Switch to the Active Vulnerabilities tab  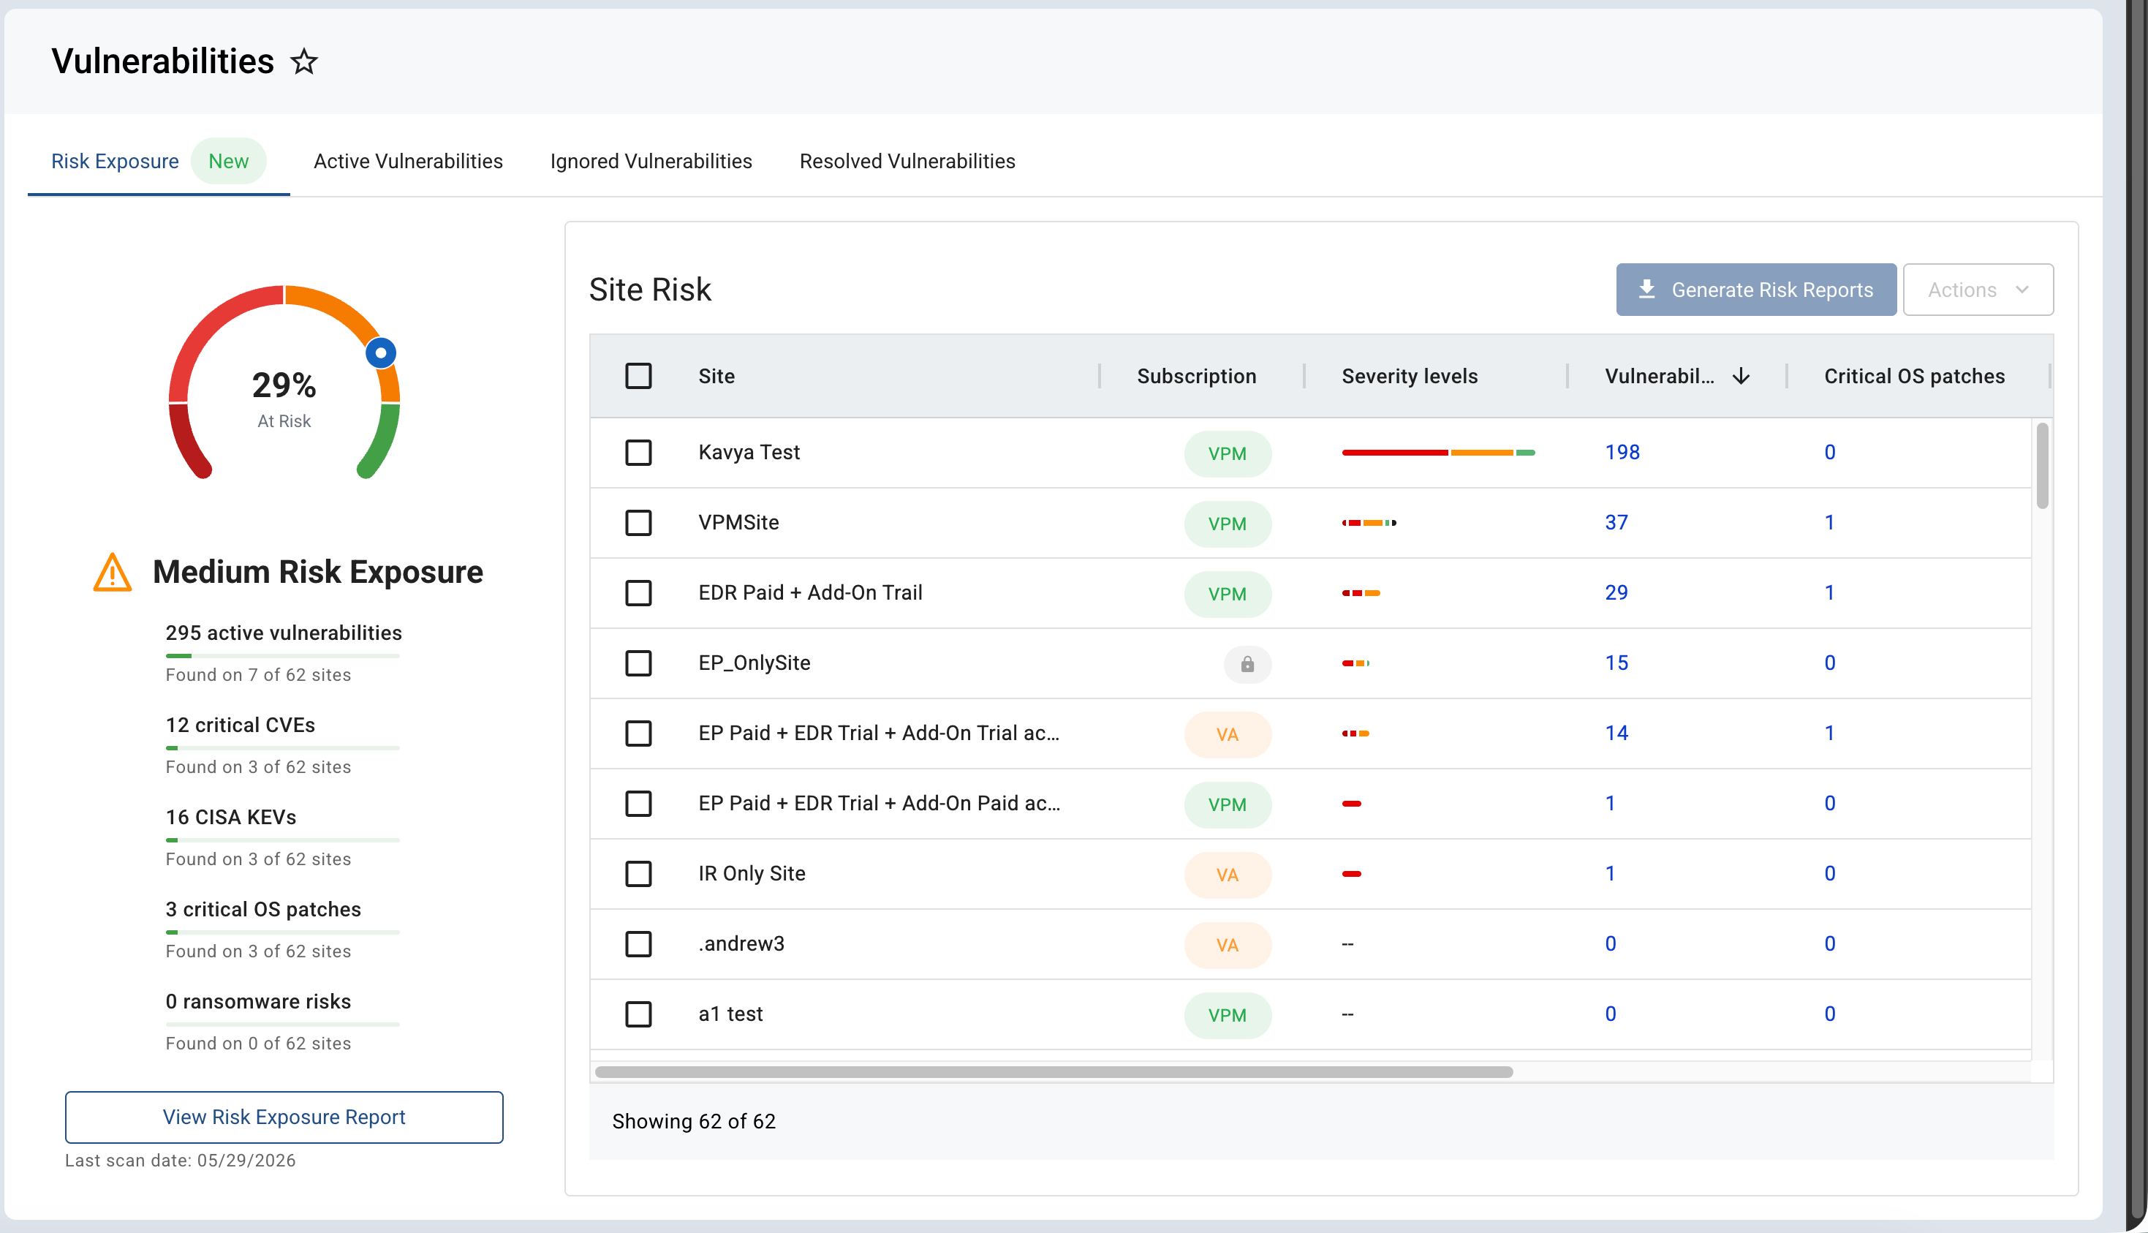pos(408,161)
